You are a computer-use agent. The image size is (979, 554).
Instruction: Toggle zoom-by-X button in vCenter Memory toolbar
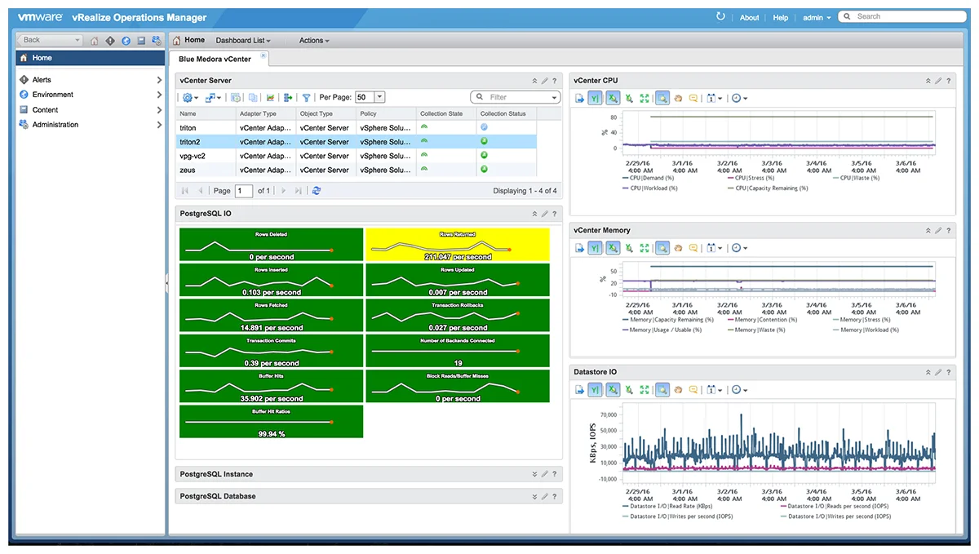(x=613, y=248)
